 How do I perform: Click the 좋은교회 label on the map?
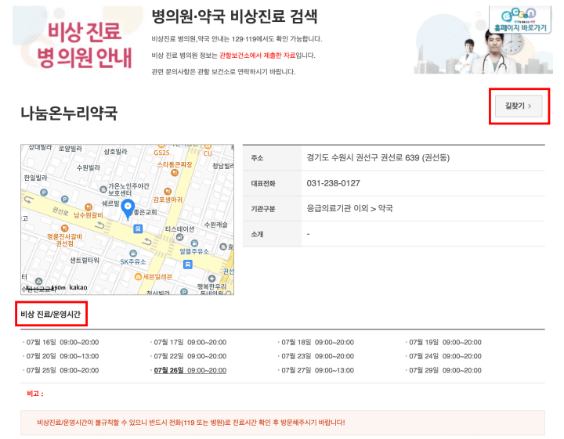146,212
